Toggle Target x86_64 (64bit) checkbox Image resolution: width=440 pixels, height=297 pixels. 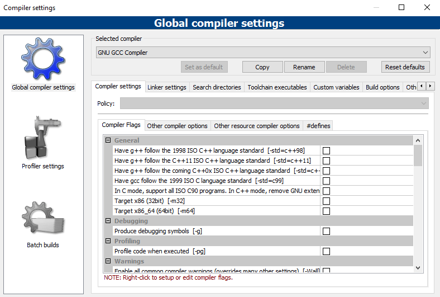click(326, 211)
